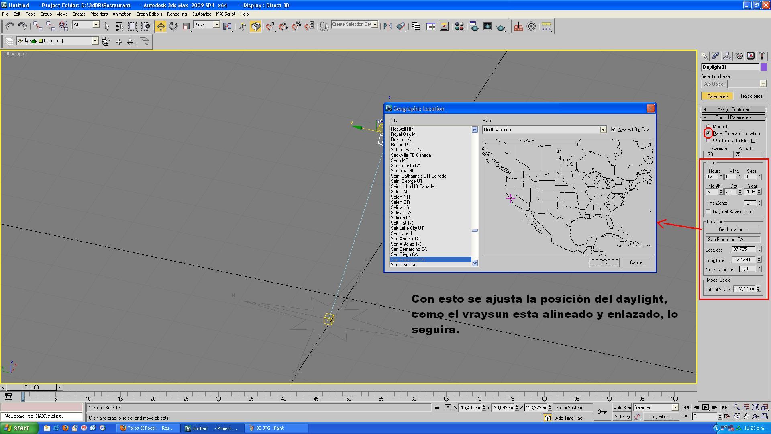
Task: Click the Daylight01 object color swatch
Action: click(764, 67)
